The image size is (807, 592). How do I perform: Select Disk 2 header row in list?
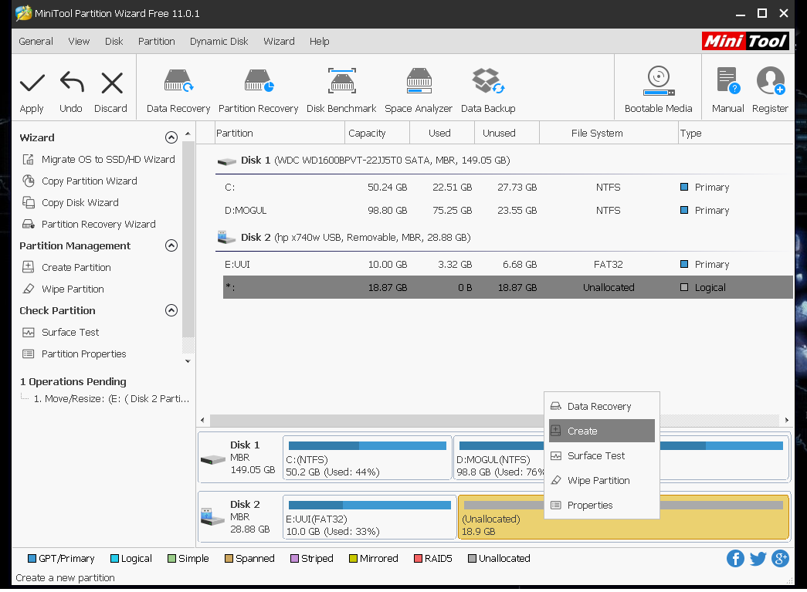tap(504, 238)
